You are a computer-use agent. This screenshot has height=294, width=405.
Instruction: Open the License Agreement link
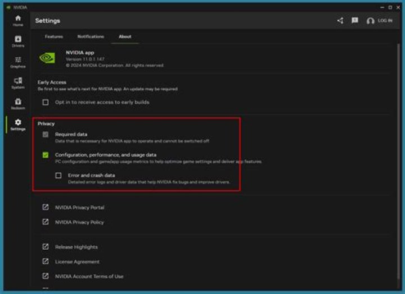[x=77, y=262]
